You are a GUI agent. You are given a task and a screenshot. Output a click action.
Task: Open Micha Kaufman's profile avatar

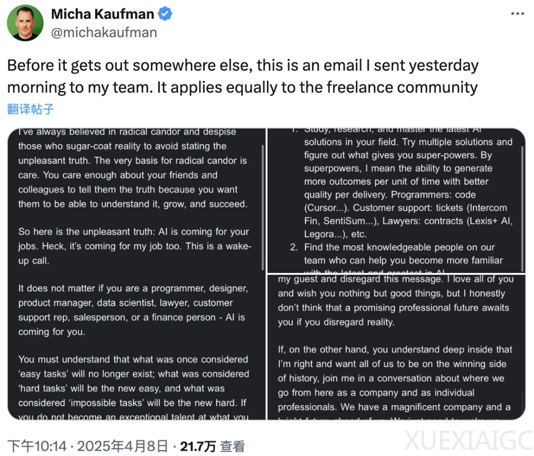click(x=25, y=23)
